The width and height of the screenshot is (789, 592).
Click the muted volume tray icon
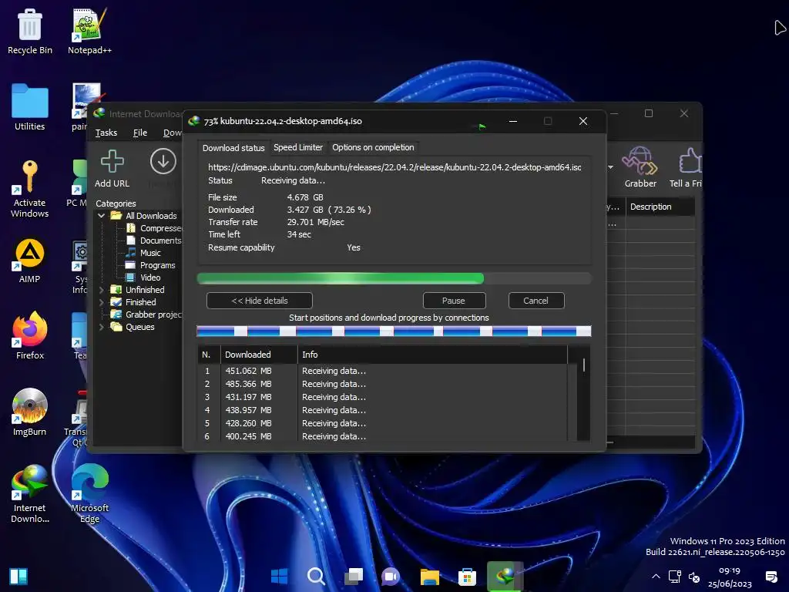click(694, 577)
